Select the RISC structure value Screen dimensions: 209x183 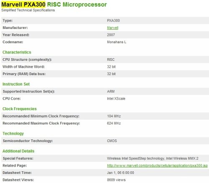pyautogui.click(x=111, y=59)
